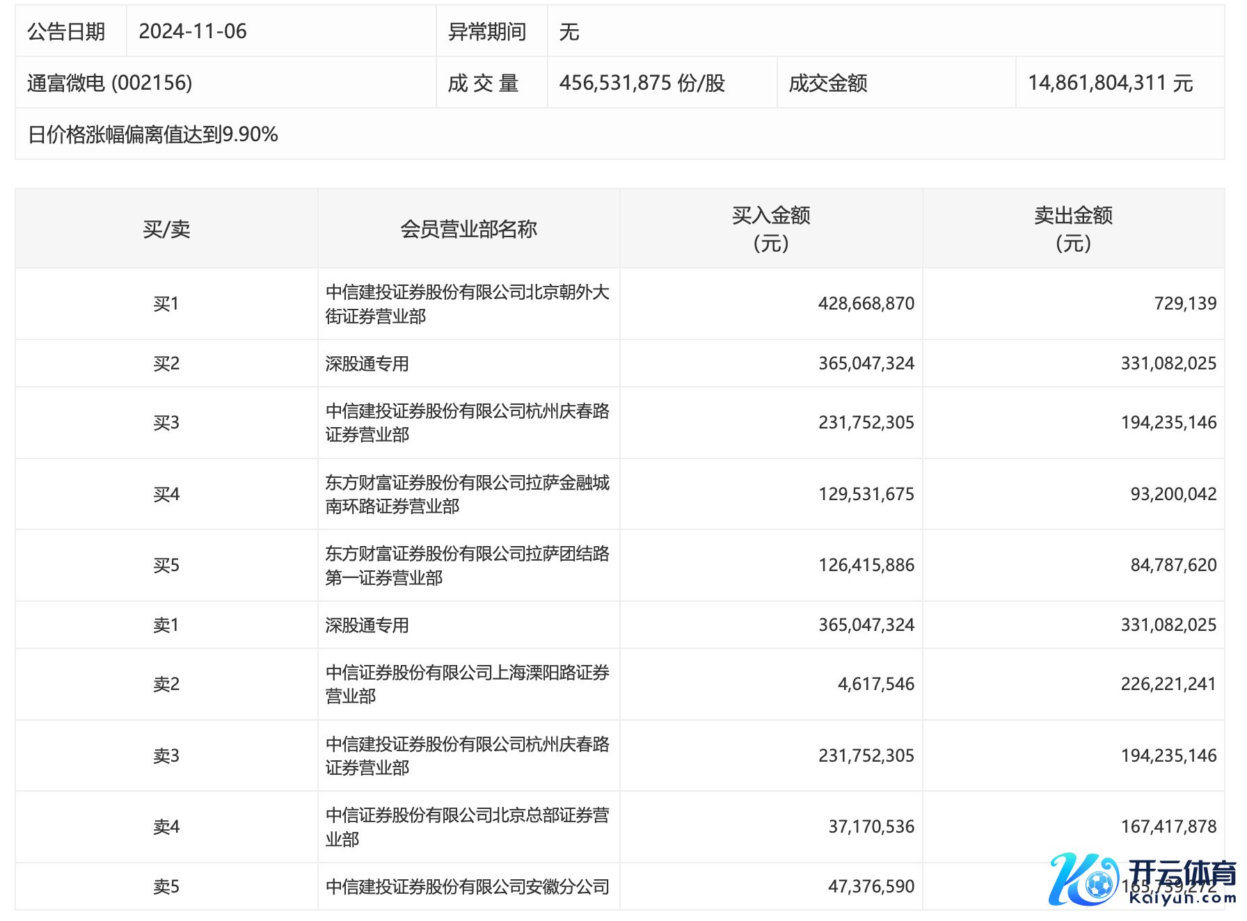Screen dimensions: 1247x921
Task: Click 深股通专用 in the 卖1 row
Action: pyautogui.click(x=367, y=625)
